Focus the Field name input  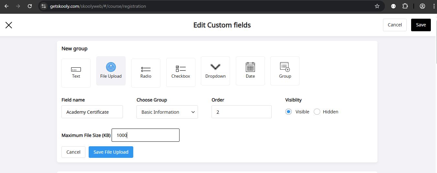[x=92, y=112]
